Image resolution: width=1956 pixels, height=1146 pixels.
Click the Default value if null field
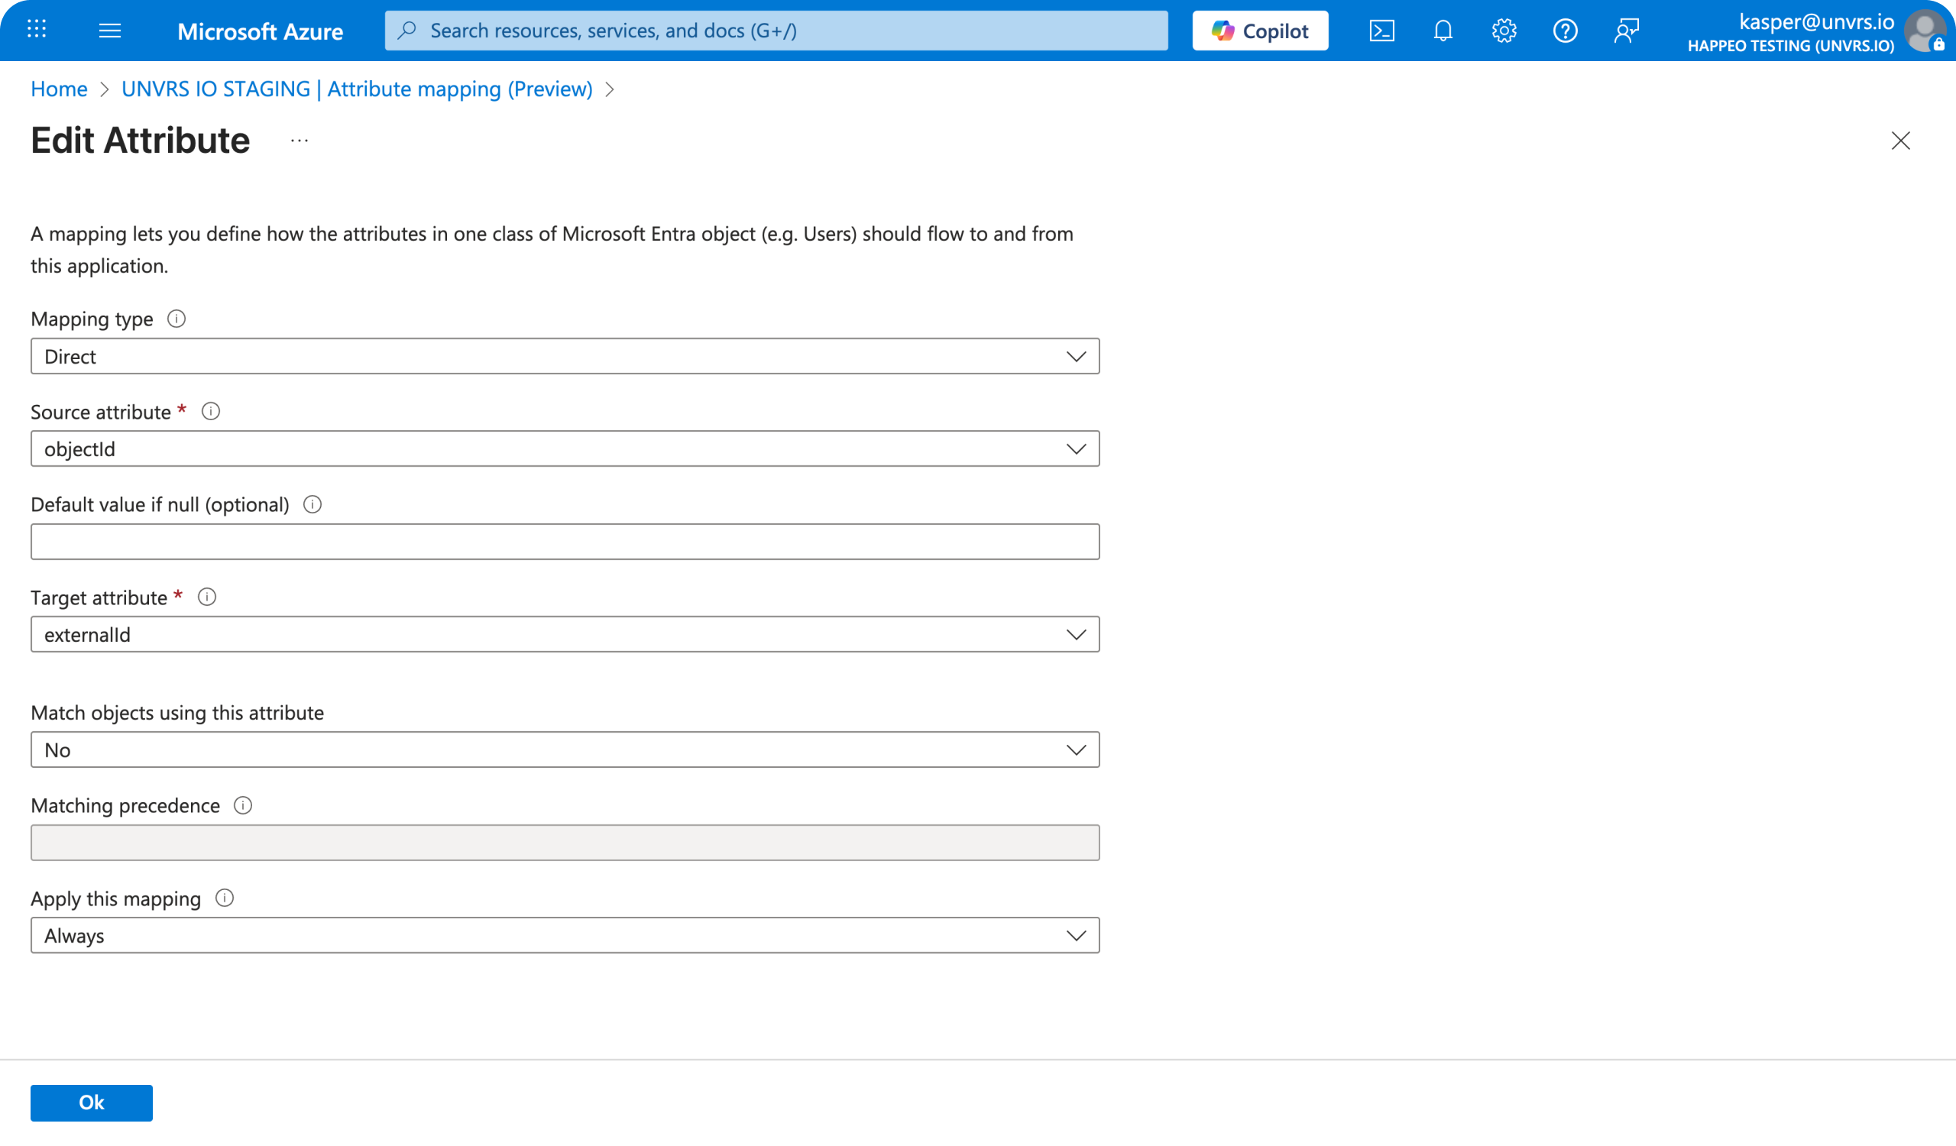pos(565,541)
